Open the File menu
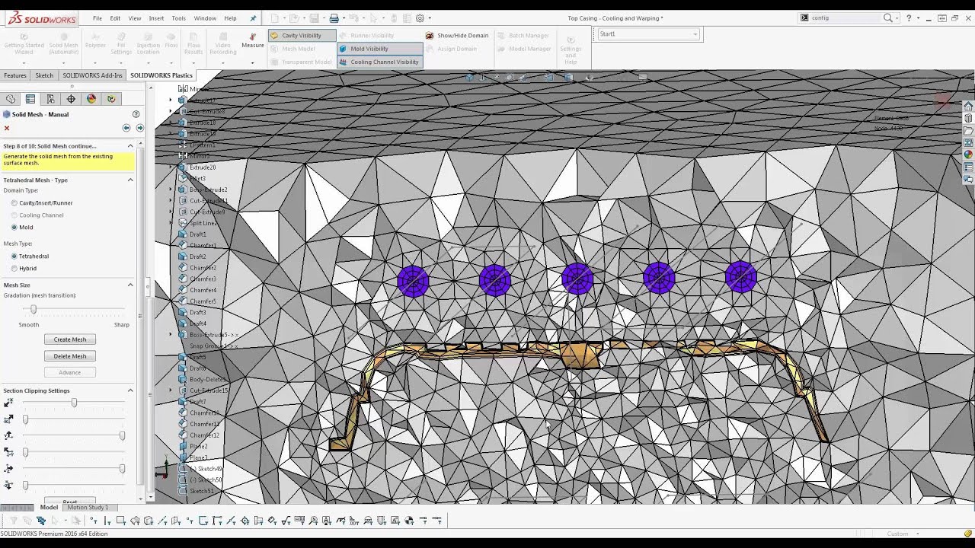 pos(97,18)
